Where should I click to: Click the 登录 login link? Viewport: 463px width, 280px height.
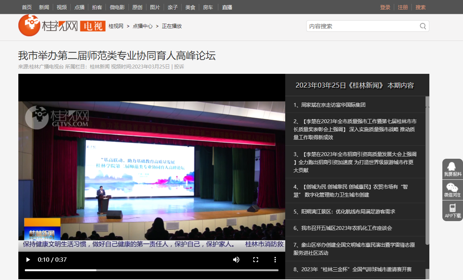[x=385, y=7]
